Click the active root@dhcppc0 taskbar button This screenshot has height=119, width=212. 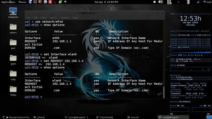[173, 117]
